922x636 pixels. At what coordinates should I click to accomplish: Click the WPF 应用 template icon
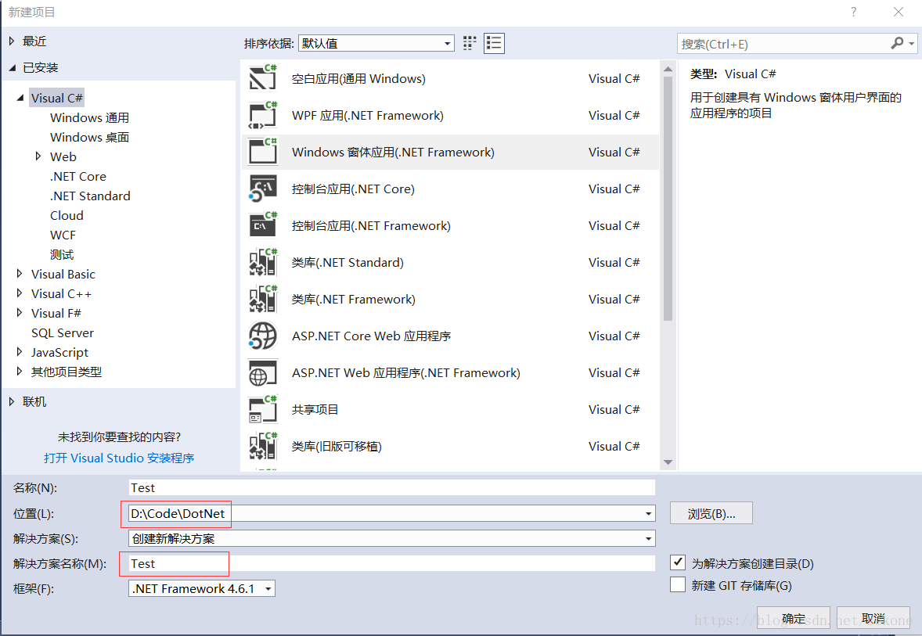(x=262, y=115)
